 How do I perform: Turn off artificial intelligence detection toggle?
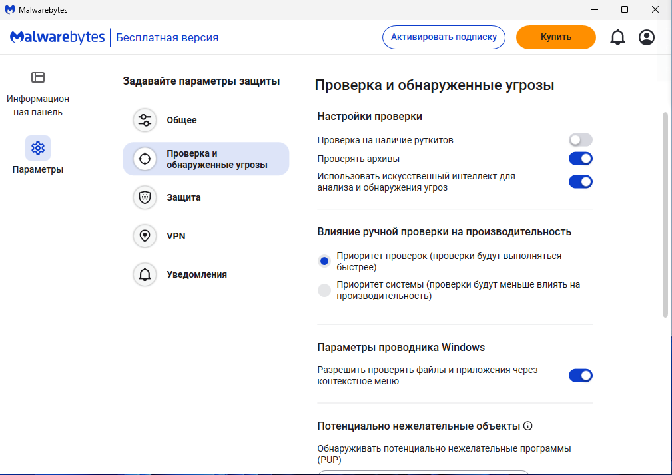point(580,182)
